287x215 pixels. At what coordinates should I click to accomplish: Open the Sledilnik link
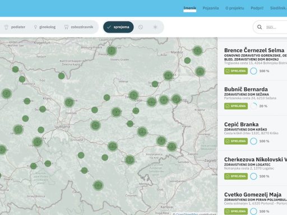tap(279, 8)
